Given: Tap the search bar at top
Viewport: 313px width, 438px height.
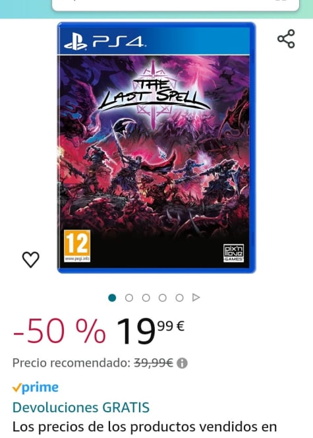Looking at the screenshot, I should [x=175, y=5].
